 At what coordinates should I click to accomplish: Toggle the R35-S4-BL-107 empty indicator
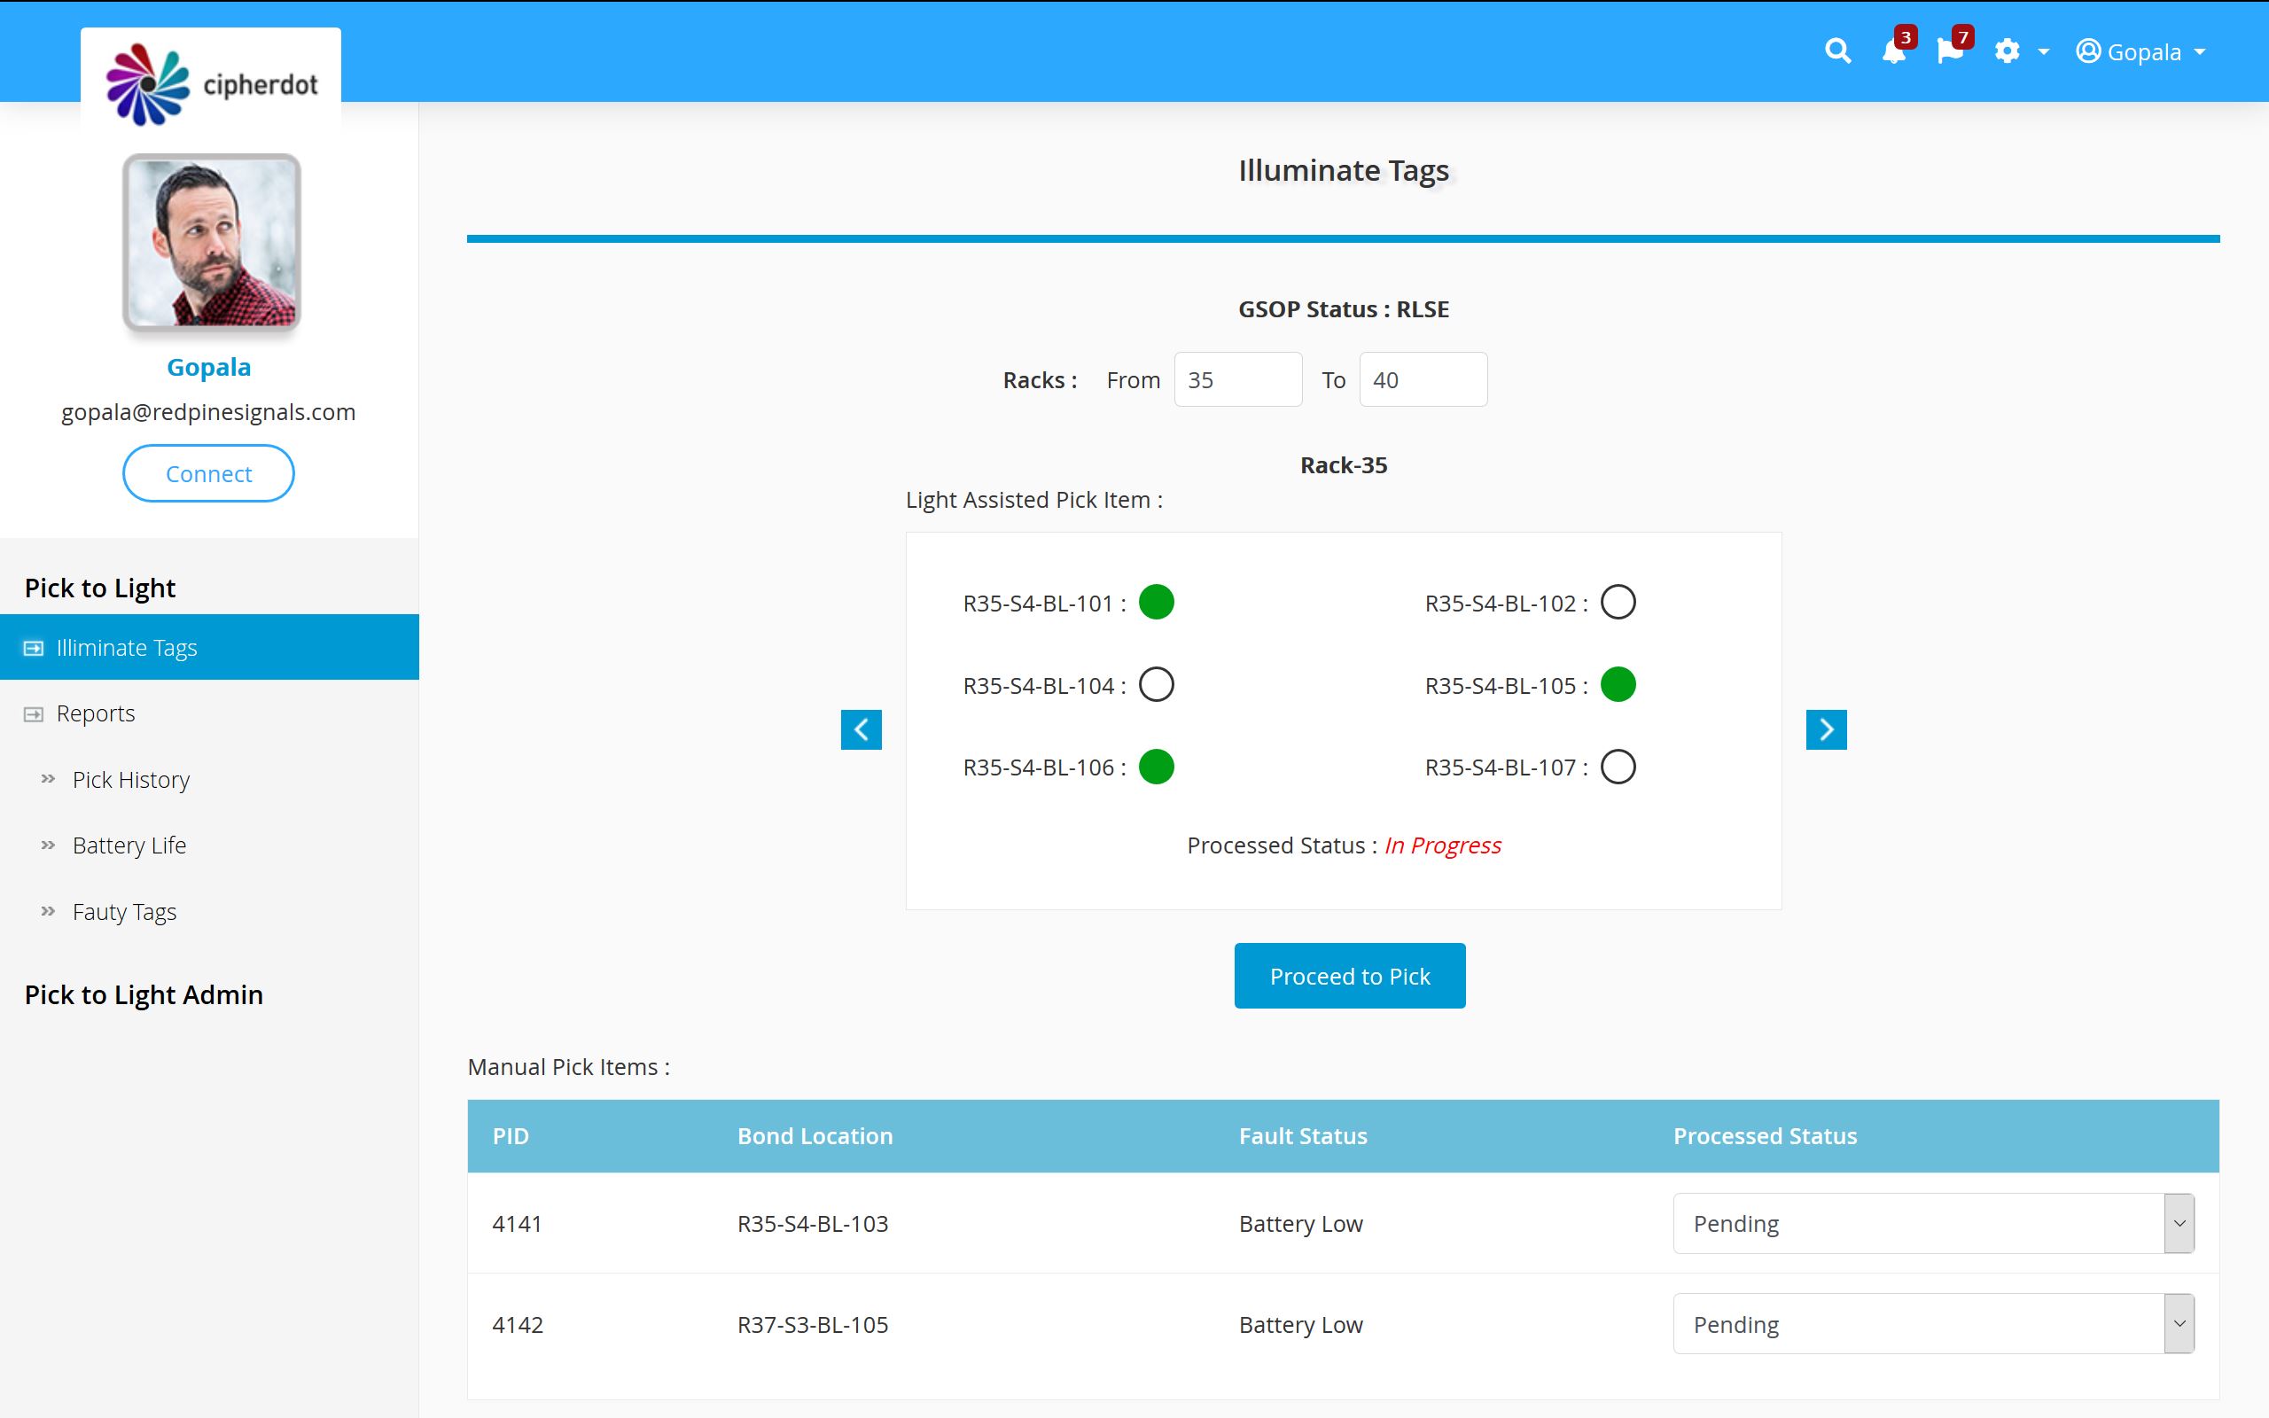click(x=1618, y=767)
